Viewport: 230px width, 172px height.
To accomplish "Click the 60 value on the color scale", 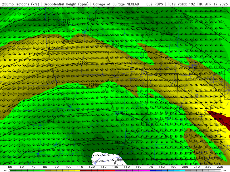I will click(22, 167).
